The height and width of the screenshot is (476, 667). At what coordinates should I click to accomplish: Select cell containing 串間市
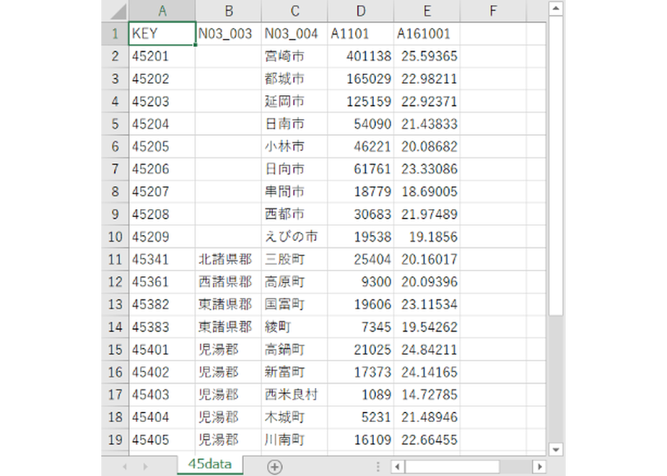pos(295,191)
